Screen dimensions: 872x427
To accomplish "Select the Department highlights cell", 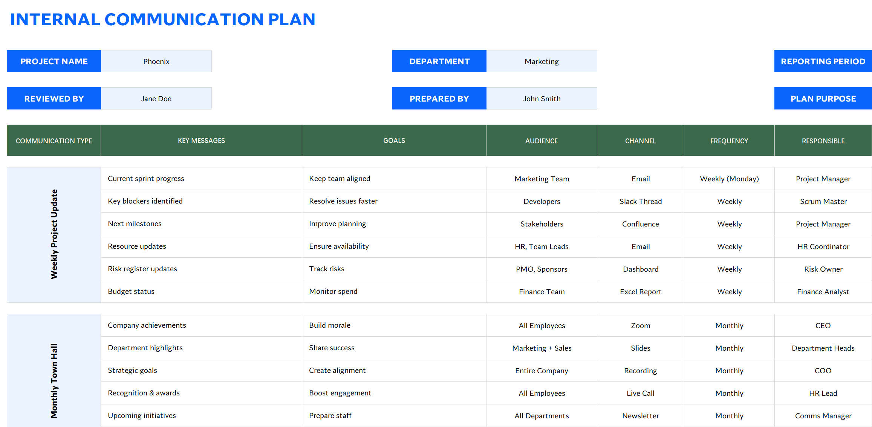I will click(202, 348).
